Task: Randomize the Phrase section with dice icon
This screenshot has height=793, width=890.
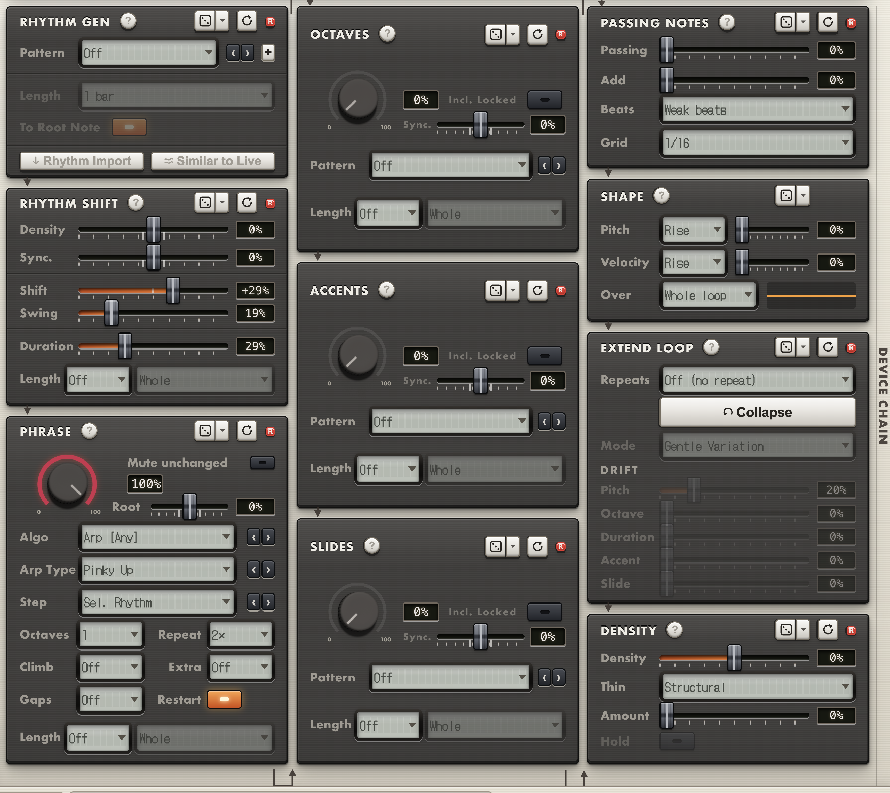Action: pyautogui.click(x=205, y=431)
